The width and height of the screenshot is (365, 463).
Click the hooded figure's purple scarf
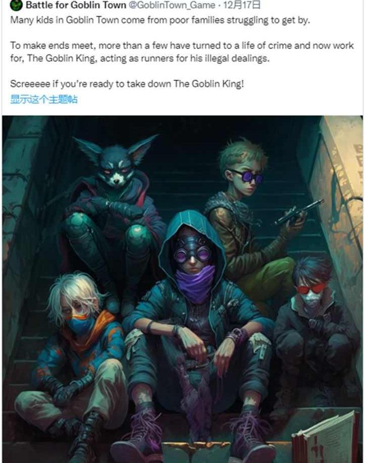coord(194,283)
